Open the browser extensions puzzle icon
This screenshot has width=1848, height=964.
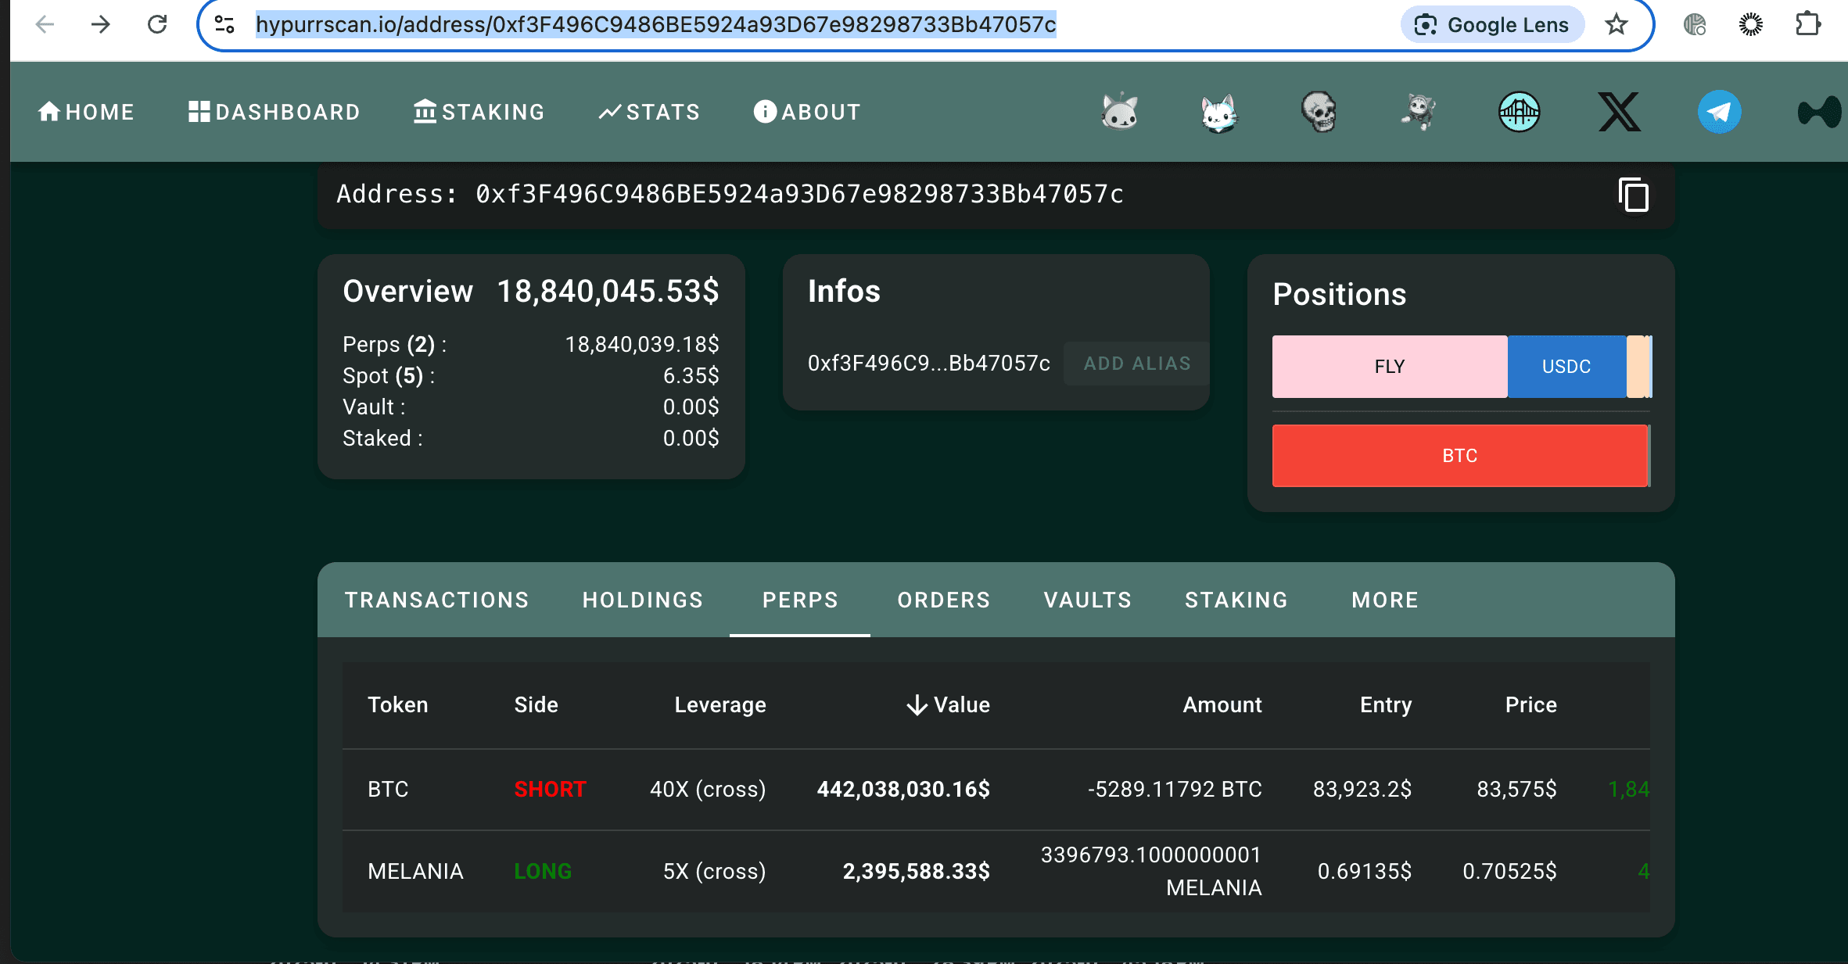pyautogui.click(x=1807, y=25)
